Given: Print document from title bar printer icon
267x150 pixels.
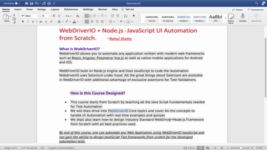Looking at the screenshot, I should click(x=49, y=3).
